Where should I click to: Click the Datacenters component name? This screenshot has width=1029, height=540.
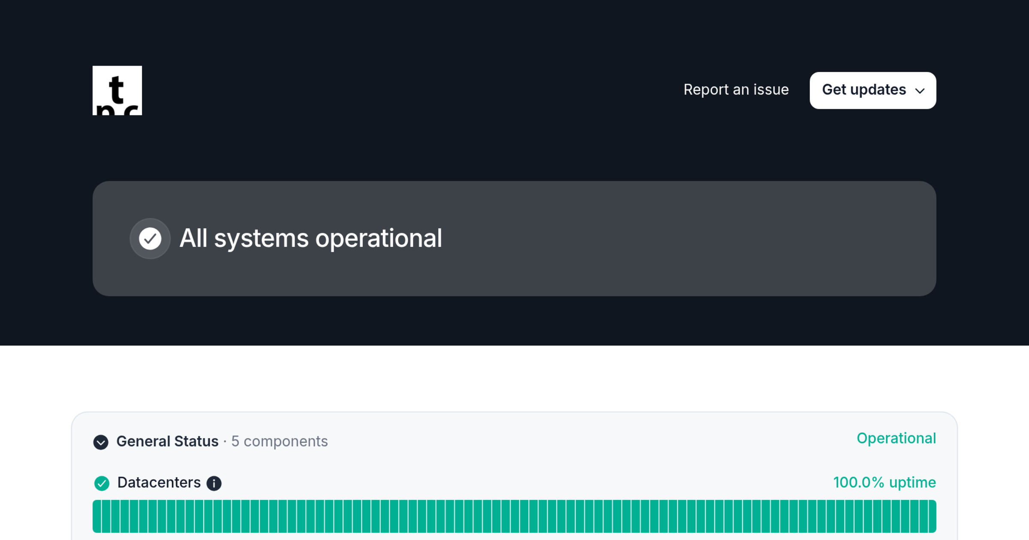pyautogui.click(x=159, y=483)
